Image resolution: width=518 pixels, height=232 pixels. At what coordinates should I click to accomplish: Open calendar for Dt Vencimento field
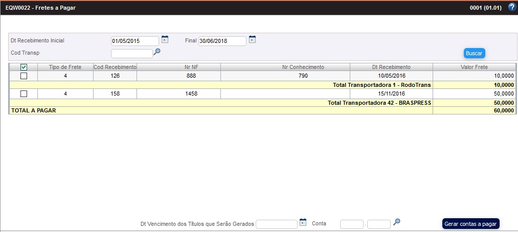[303, 222]
